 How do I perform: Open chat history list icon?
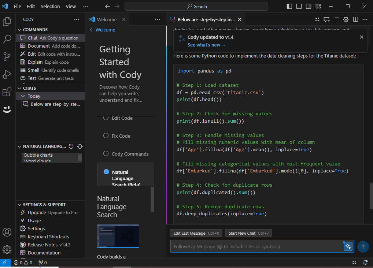[336, 19]
